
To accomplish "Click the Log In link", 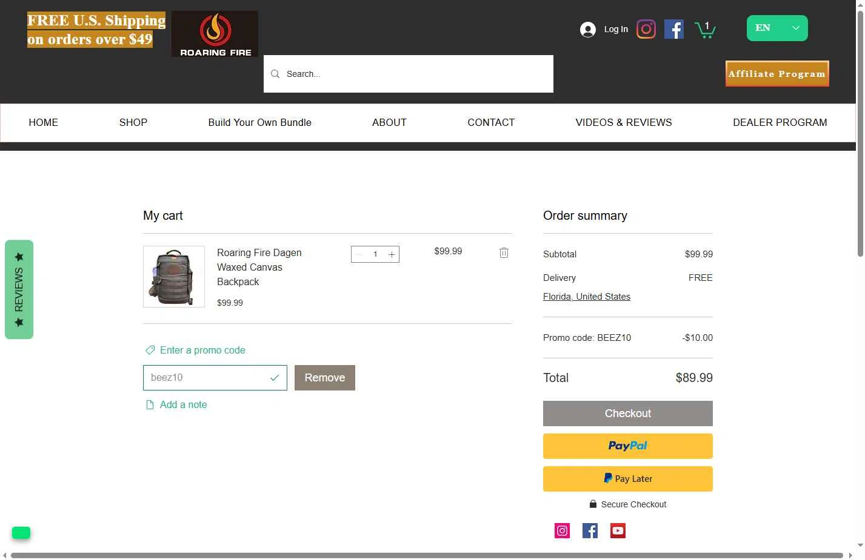I will click(x=616, y=29).
